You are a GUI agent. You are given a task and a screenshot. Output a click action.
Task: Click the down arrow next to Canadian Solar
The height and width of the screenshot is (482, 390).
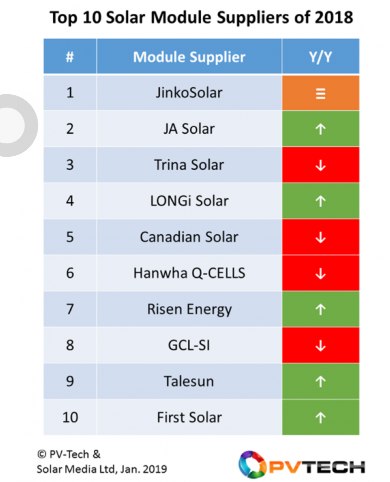click(320, 237)
